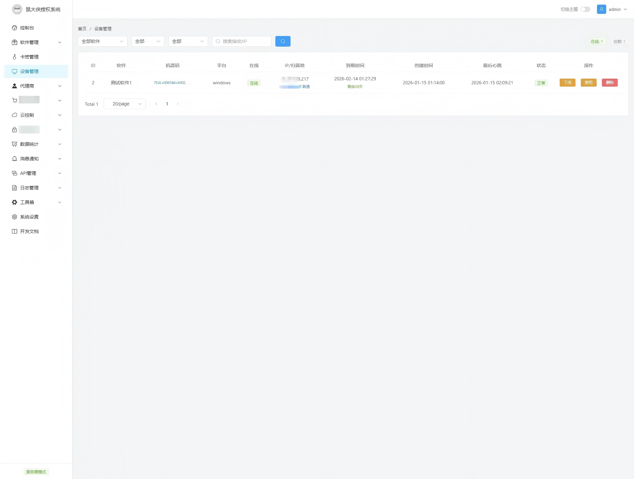Click the shopping cart sidebar icon
Screen dimensions: 634x479
coord(15,100)
